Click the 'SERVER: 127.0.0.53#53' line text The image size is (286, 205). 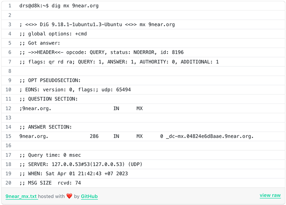[81, 164]
